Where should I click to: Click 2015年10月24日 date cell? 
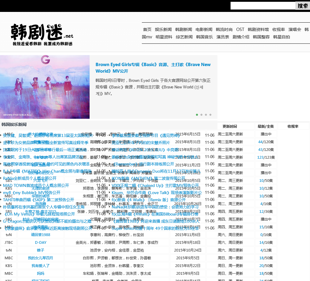(188, 250)
